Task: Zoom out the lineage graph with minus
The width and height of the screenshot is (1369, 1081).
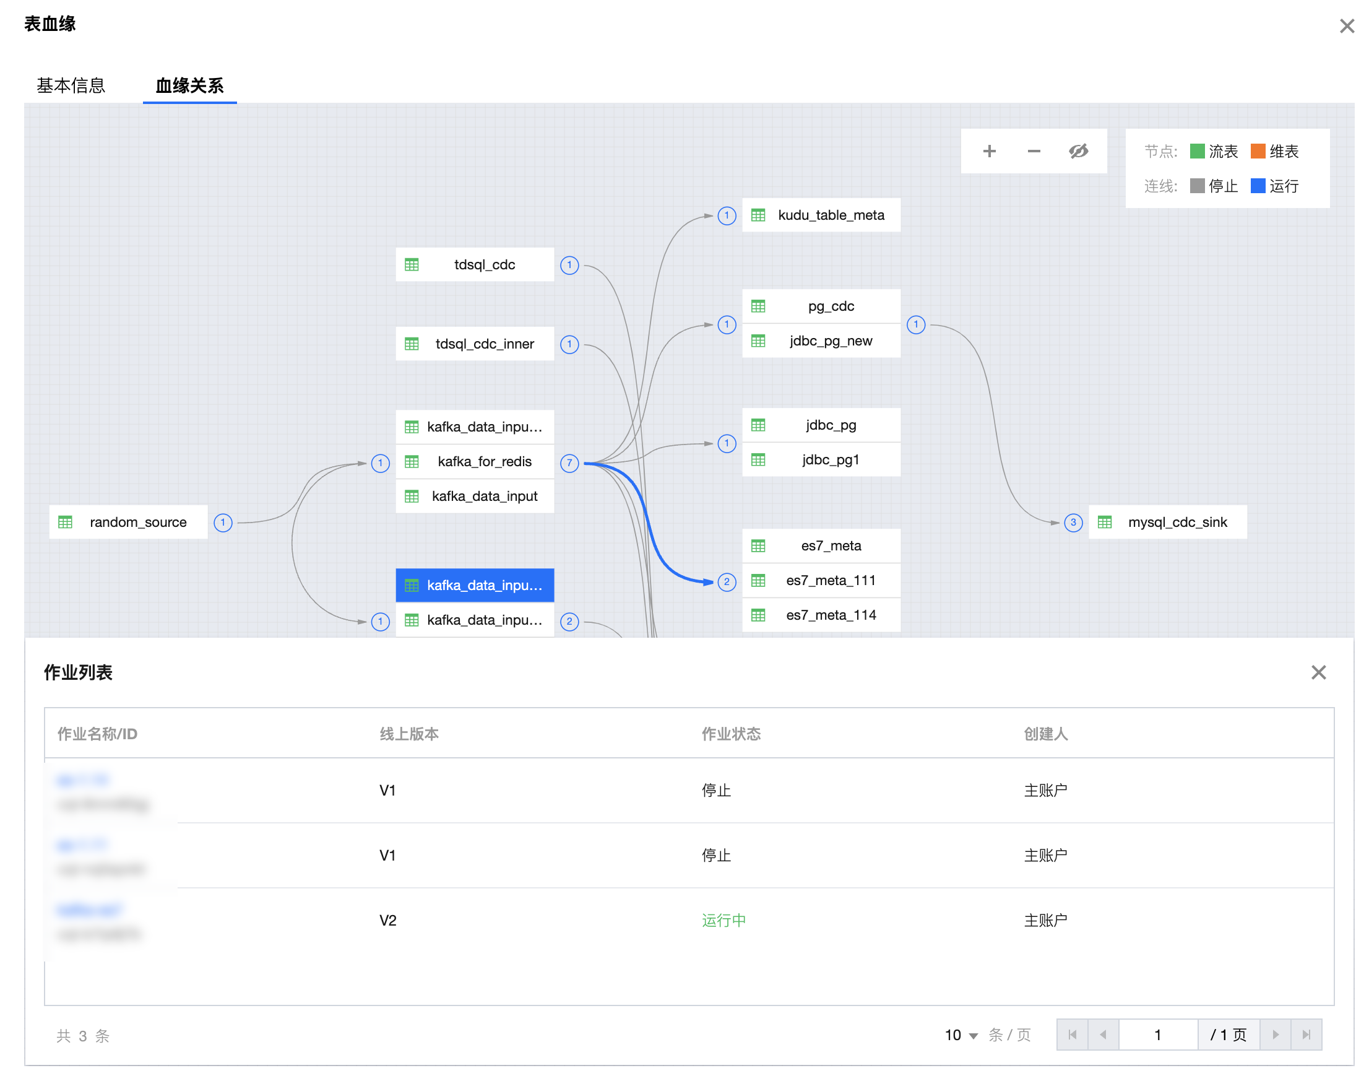Action: click(1033, 151)
